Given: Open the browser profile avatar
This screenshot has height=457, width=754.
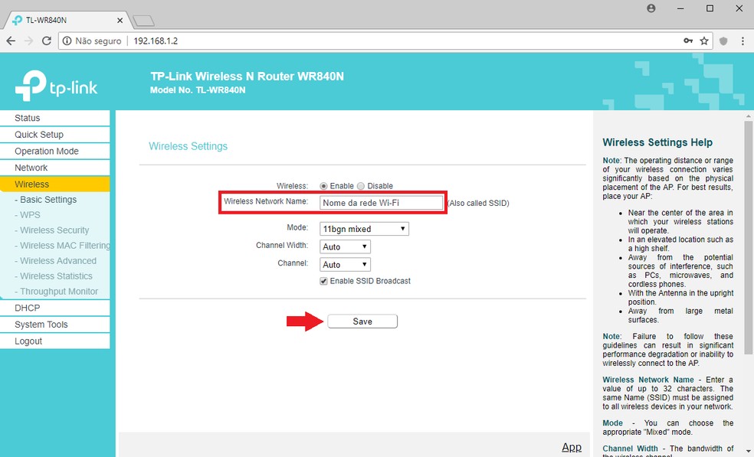Looking at the screenshot, I should click(x=651, y=8).
